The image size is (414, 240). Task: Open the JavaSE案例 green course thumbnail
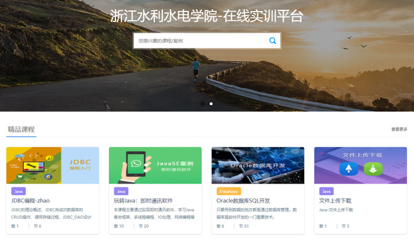(x=155, y=165)
